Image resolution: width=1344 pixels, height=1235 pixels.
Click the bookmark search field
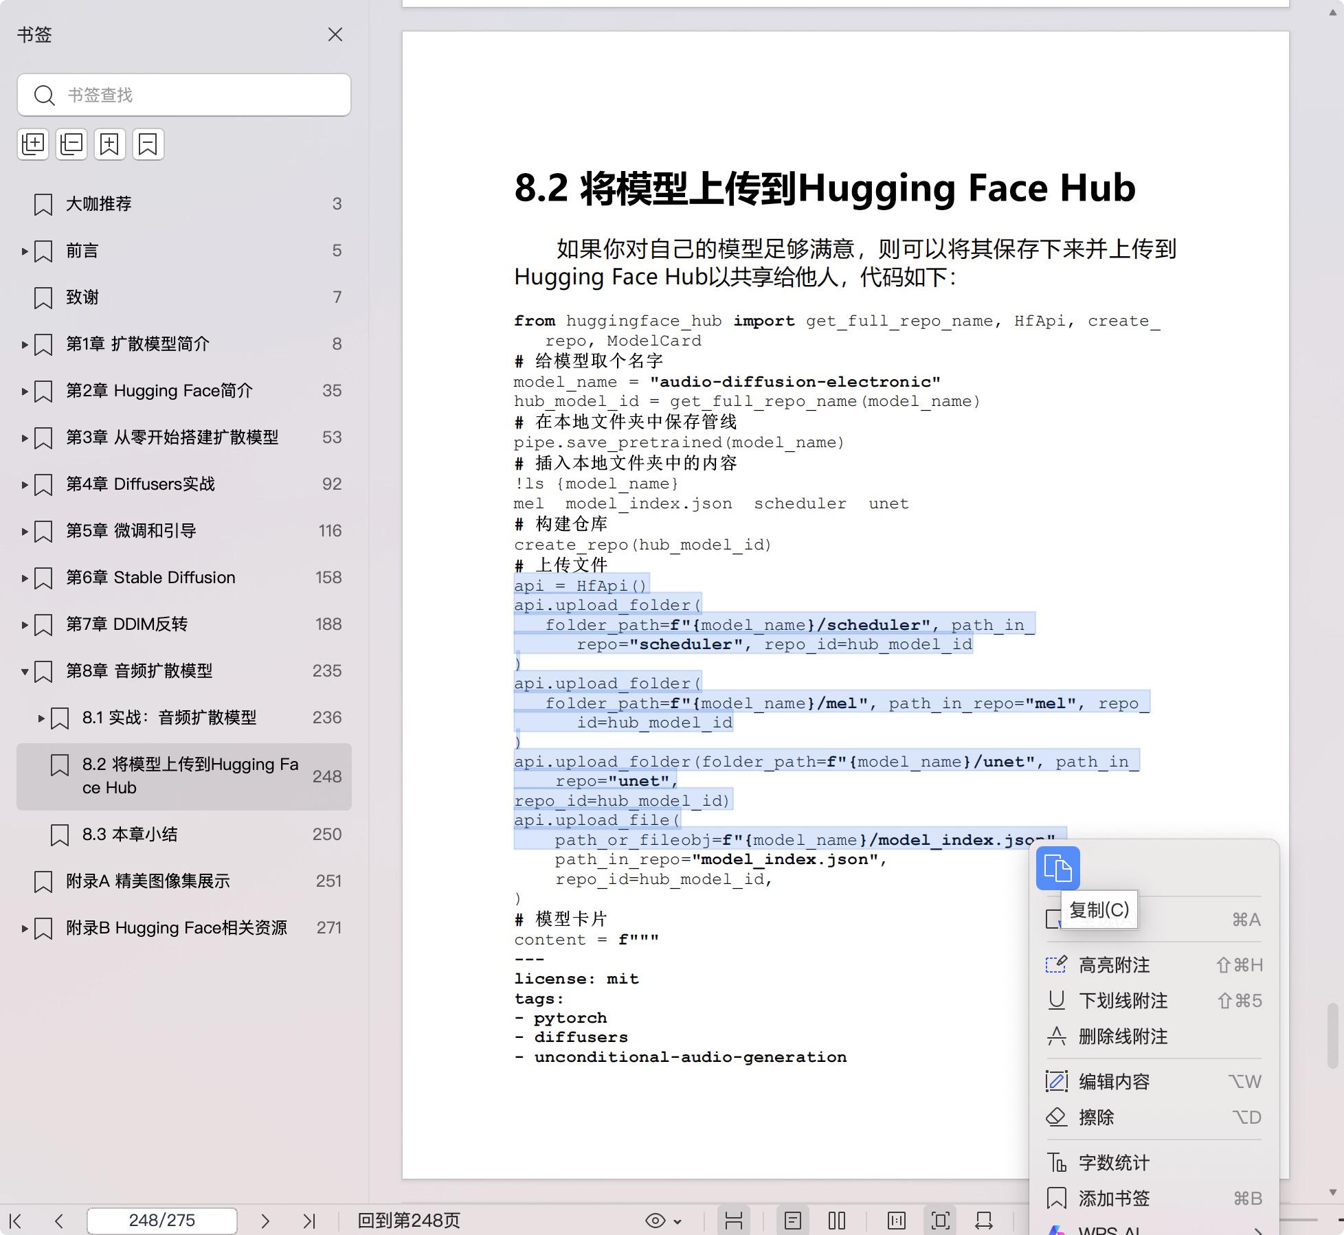coord(184,95)
